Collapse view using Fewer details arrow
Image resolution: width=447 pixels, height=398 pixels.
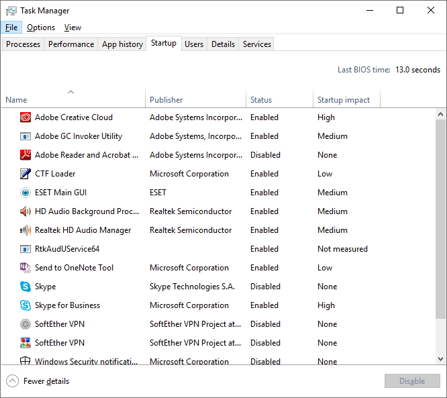pos(12,381)
